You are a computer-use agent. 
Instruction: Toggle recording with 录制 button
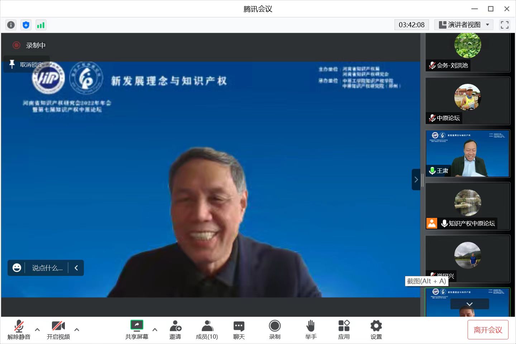coord(274,329)
